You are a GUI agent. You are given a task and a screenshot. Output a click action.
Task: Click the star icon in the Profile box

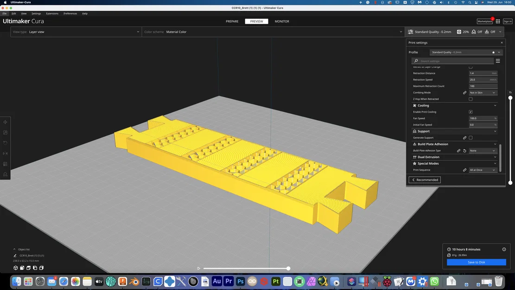(x=493, y=52)
